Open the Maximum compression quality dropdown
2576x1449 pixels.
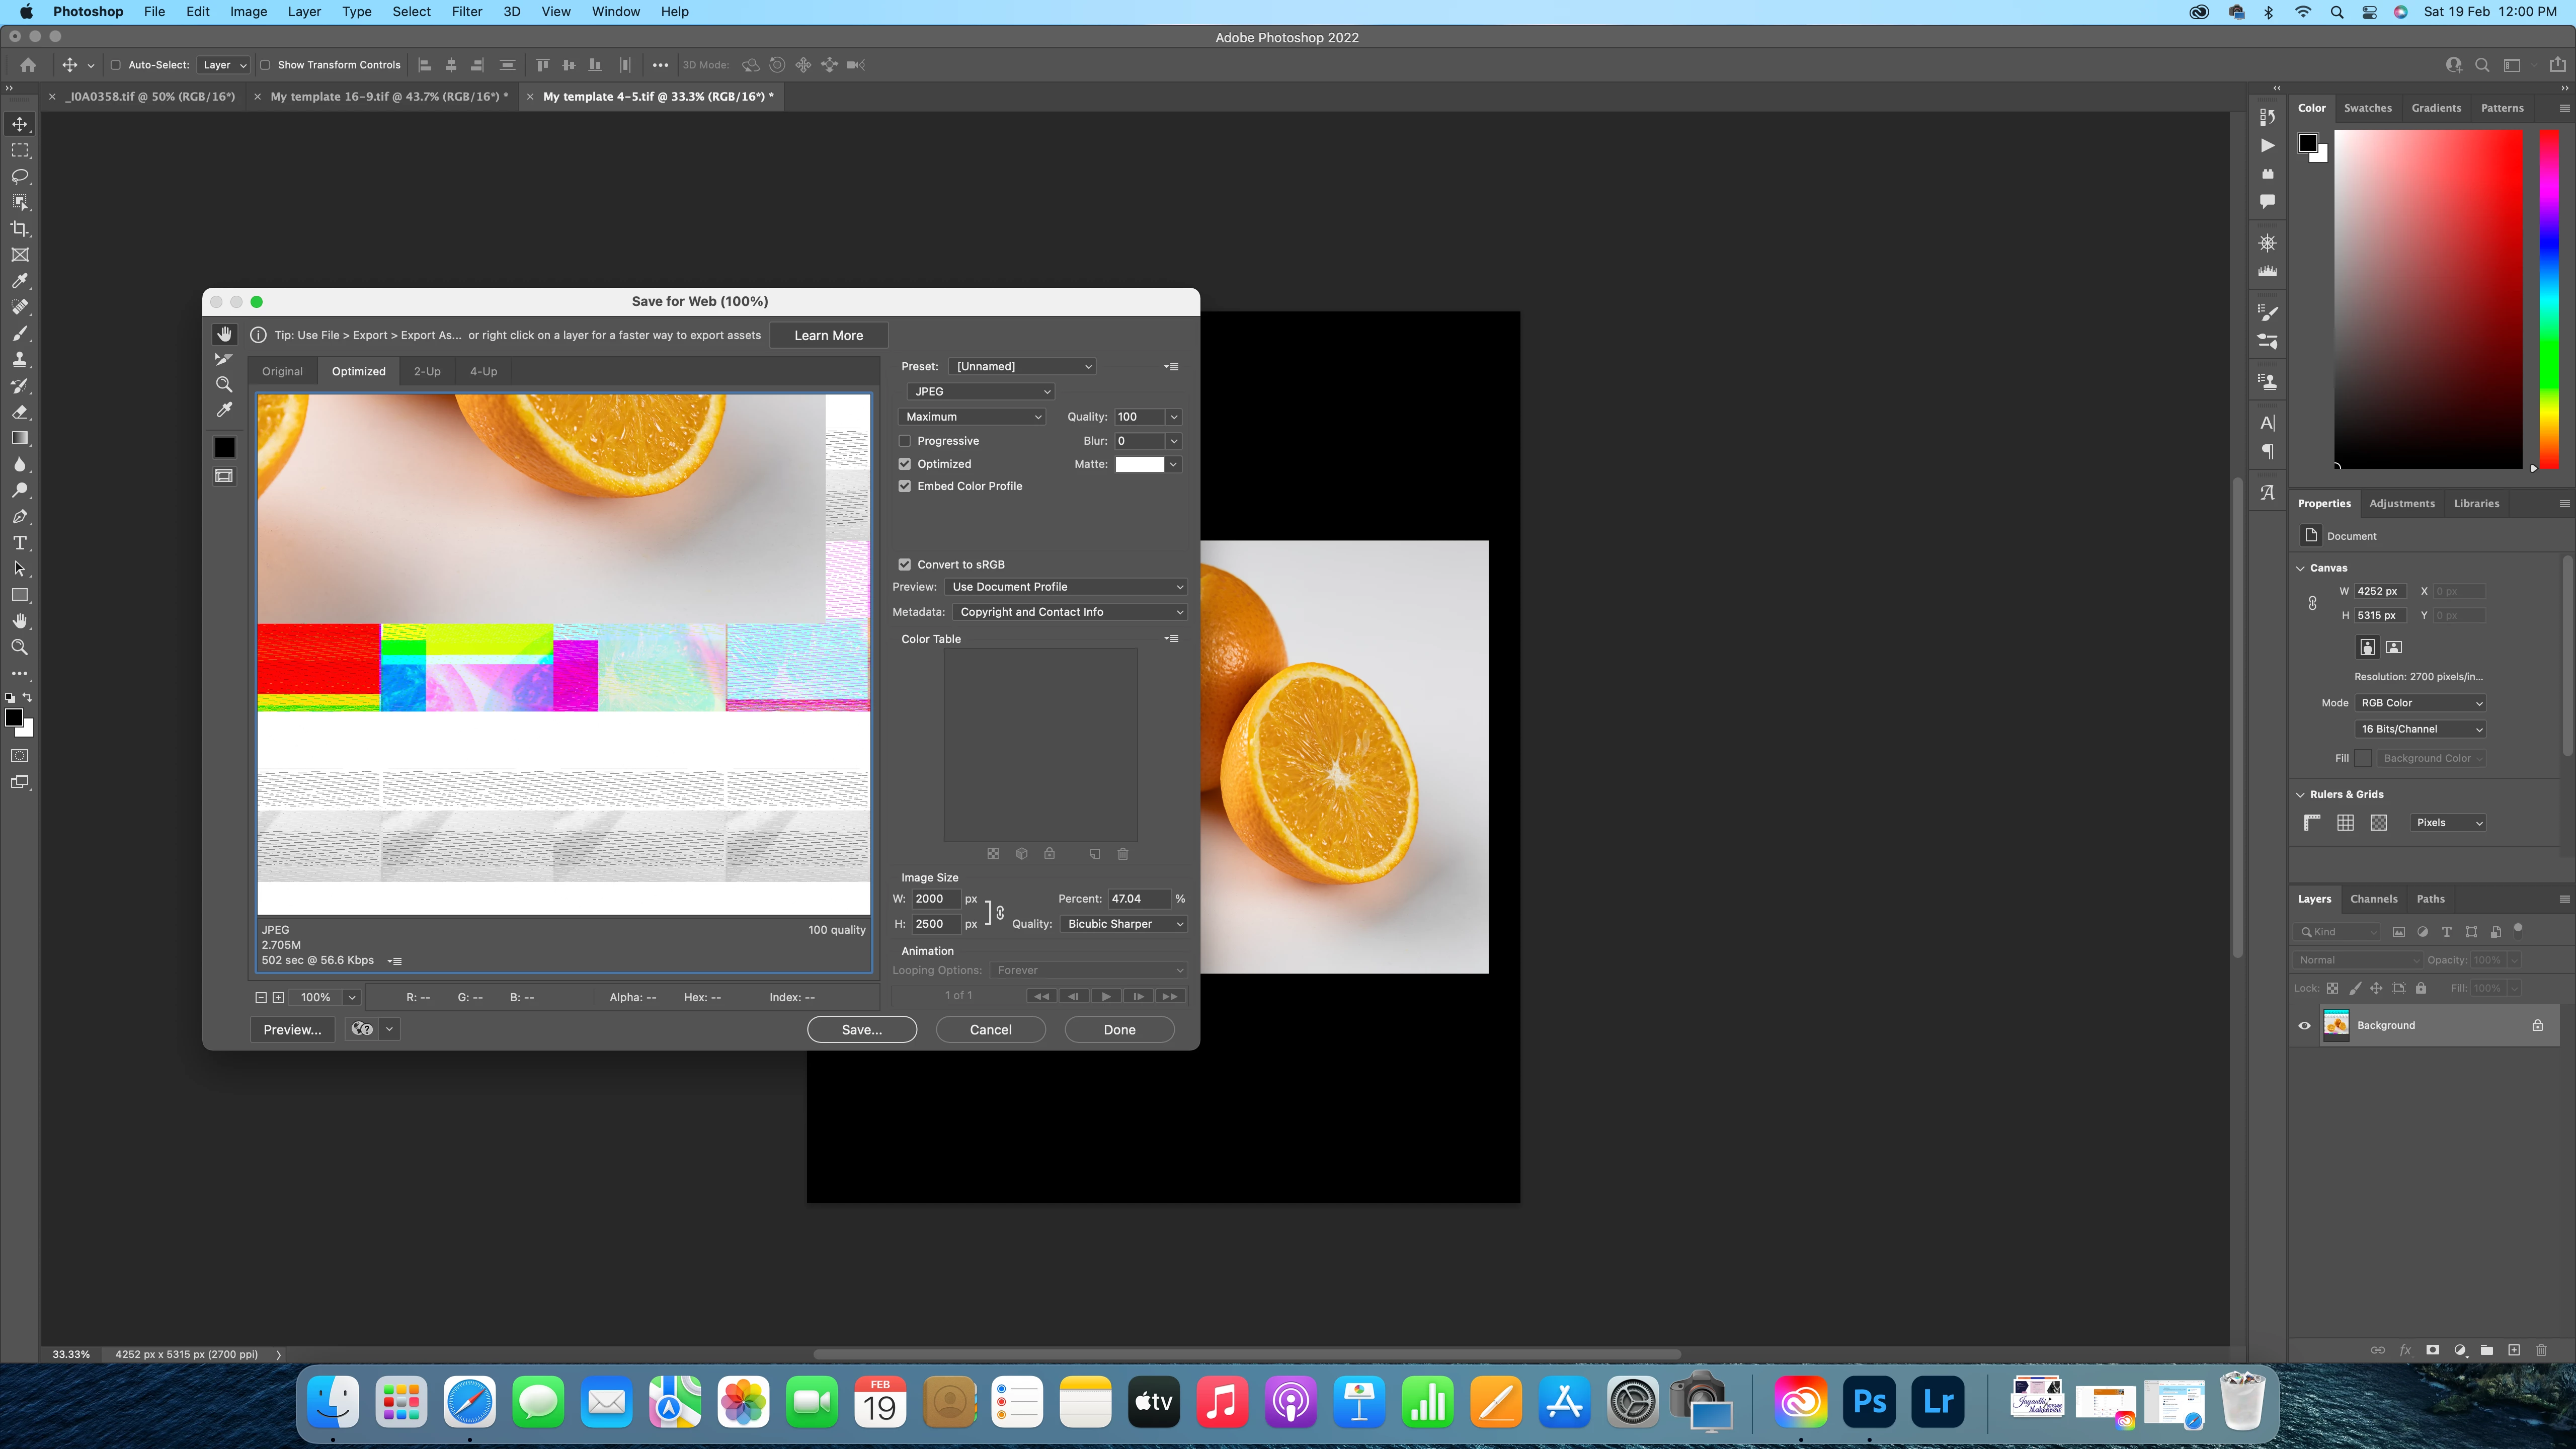coord(972,417)
